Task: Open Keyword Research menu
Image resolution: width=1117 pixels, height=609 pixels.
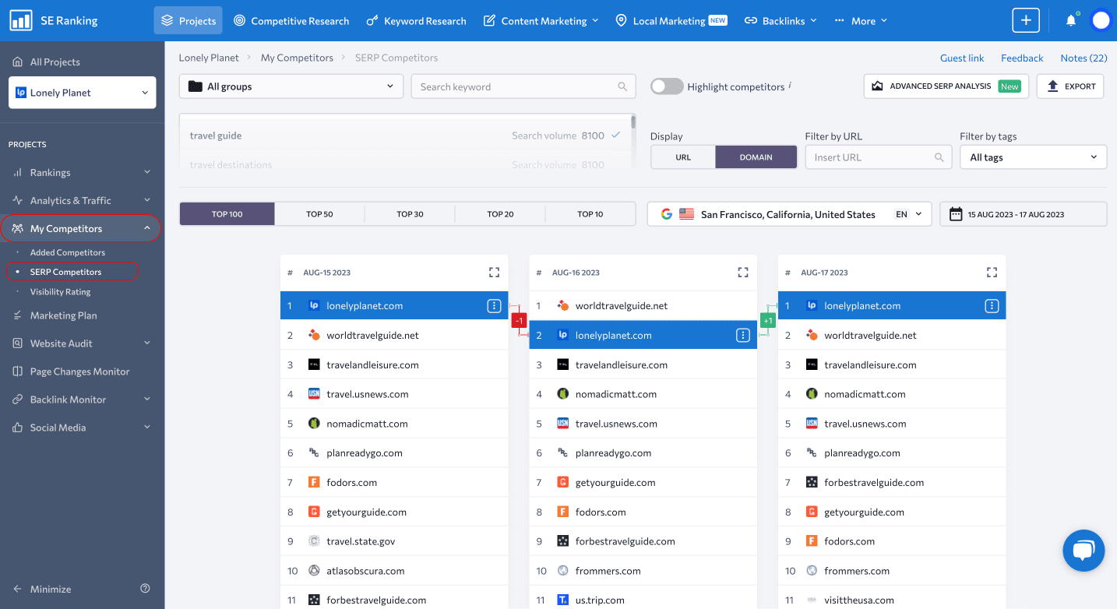Action: 416,20
